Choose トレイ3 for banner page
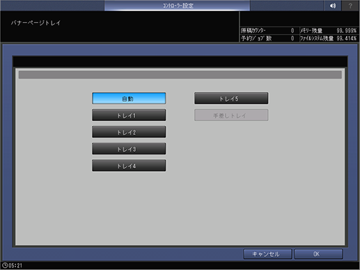This screenshot has width=360, height=270. 129,149
